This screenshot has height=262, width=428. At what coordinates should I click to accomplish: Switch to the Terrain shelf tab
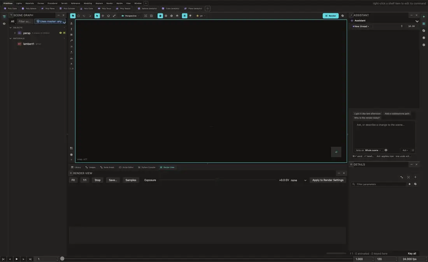tap(64, 3)
